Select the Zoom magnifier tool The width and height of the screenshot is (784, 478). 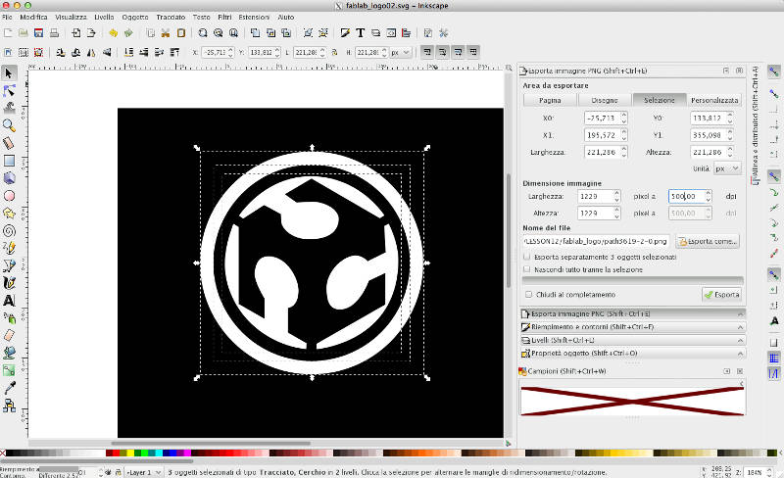pyautogui.click(x=9, y=125)
